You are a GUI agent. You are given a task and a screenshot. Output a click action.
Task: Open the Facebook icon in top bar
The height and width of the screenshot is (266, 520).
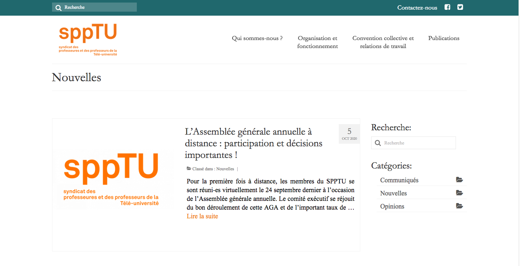(447, 7)
